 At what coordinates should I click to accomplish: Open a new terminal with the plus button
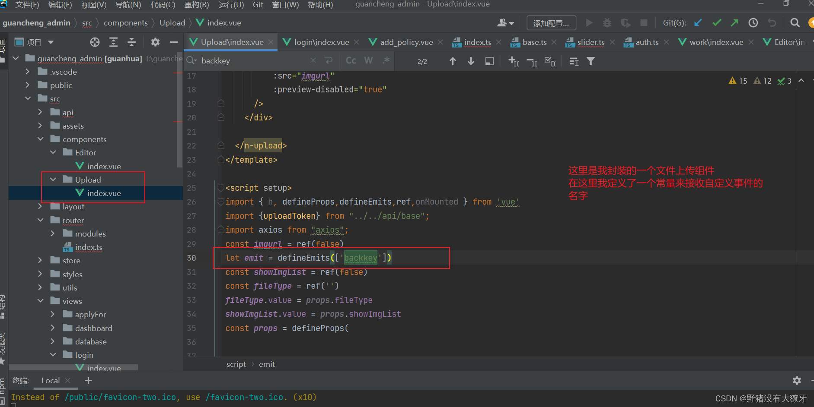pyautogui.click(x=88, y=380)
